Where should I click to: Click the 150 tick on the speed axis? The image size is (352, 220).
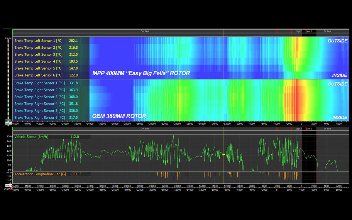click(x=9, y=136)
